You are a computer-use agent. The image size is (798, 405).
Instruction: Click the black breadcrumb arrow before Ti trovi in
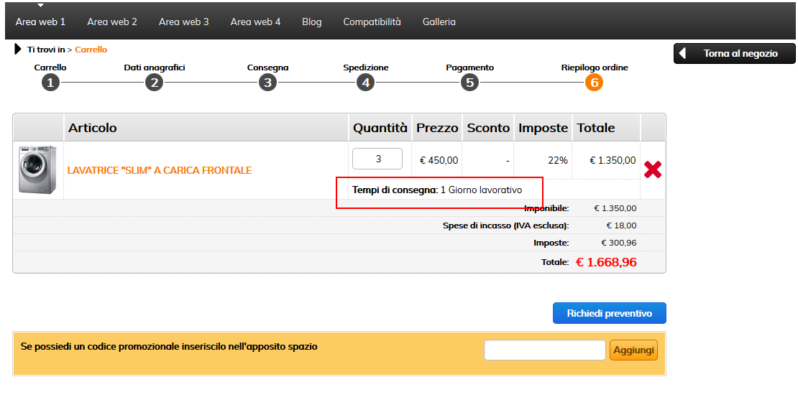pyautogui.click(x=18, y=50)
